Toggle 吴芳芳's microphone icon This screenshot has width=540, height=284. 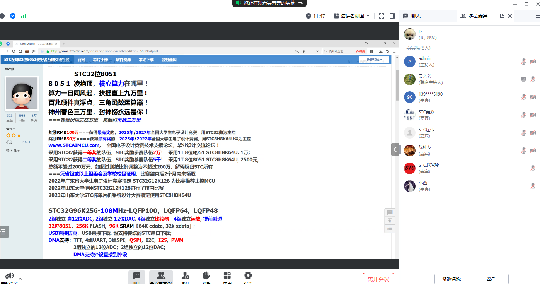click(x=533, y=79)
